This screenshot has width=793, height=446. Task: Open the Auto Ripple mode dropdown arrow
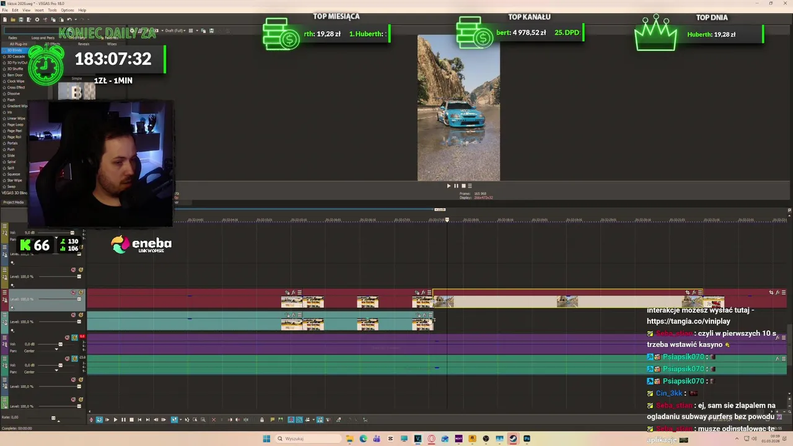coord(313,420)
